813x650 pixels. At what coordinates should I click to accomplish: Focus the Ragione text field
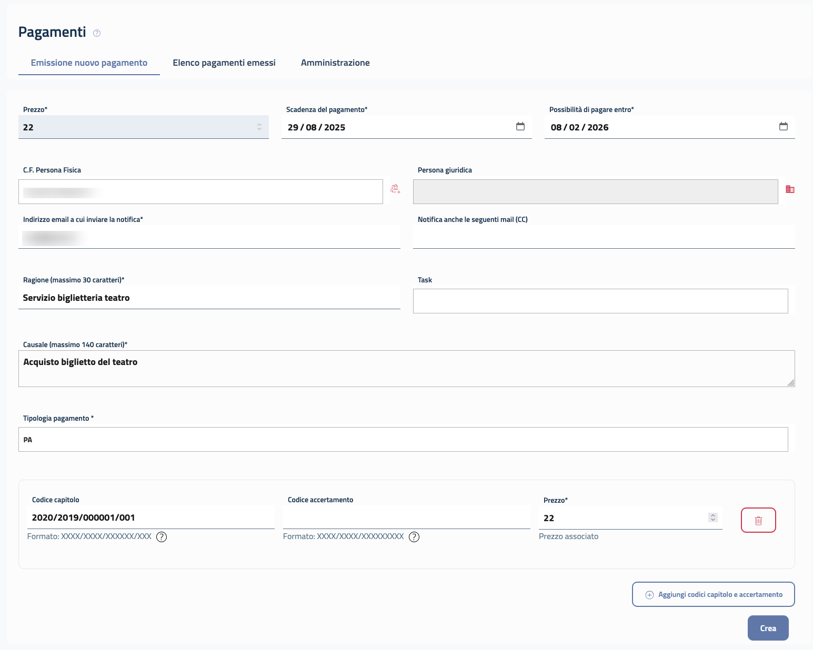[209, 298]
